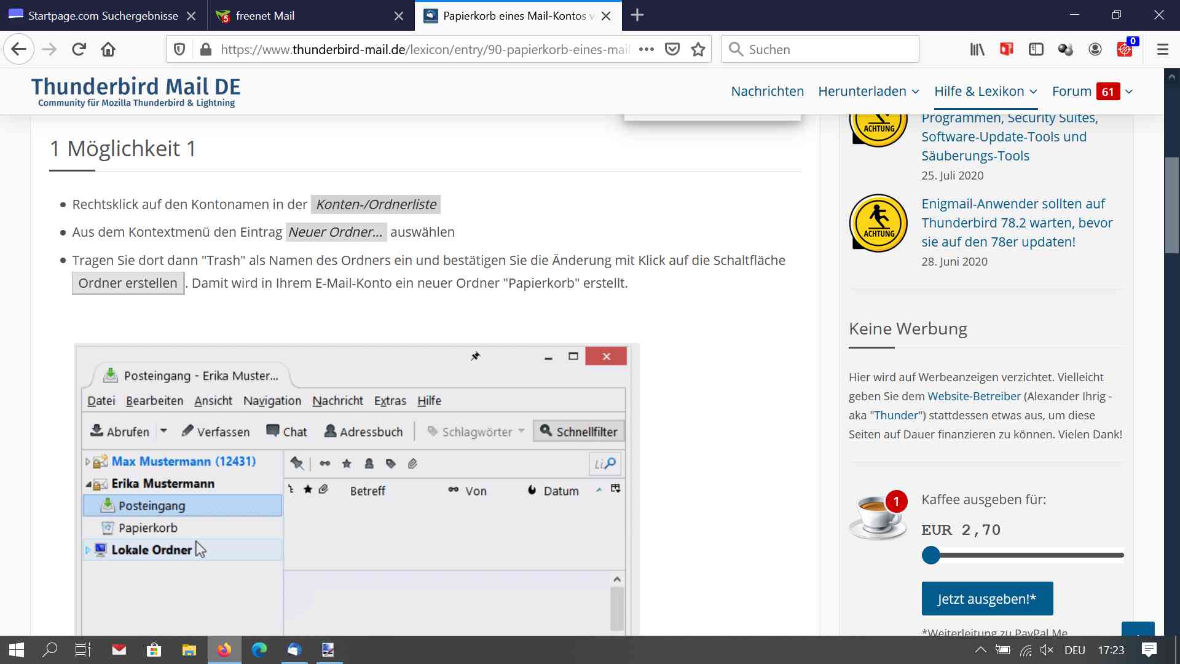Click the Jetzt ausgeben! button
Image resolution: width=1180 pixels, height=664 pixels.
[987, 598]
